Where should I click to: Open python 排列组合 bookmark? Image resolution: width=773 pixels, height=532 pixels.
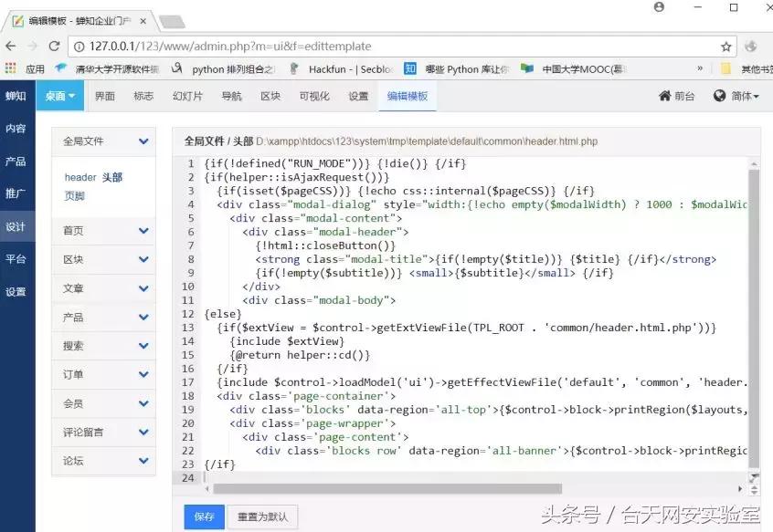[223, 69]
